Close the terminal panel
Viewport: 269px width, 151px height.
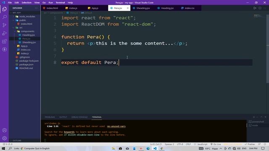pyautogui.click(x=265, y=117)
